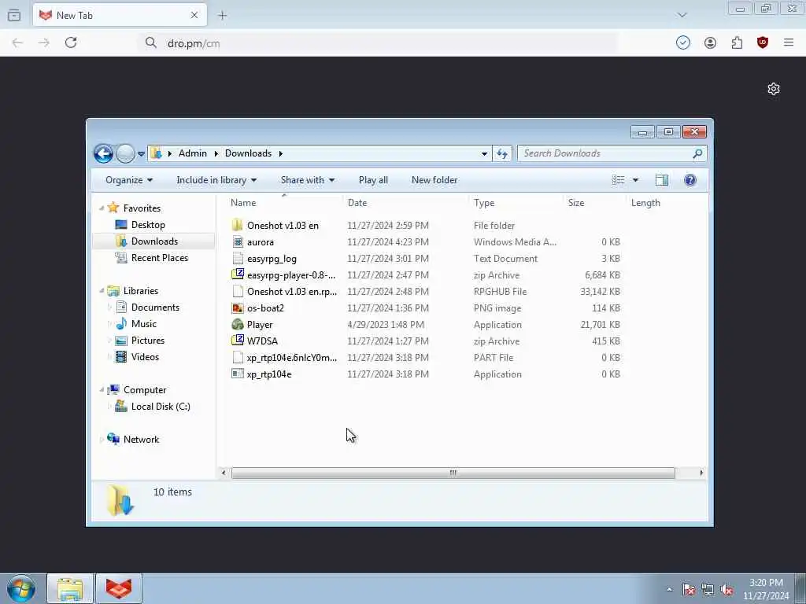The height and width of the screenshot is (604, 806).
Task: Open the Organize menu
Action: click(x=129, y=180)
